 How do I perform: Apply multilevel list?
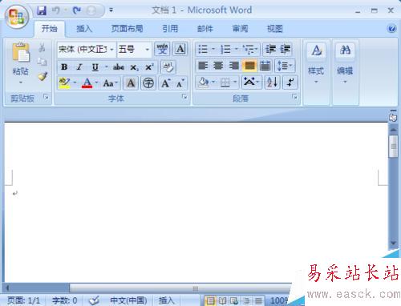point(249,50)
